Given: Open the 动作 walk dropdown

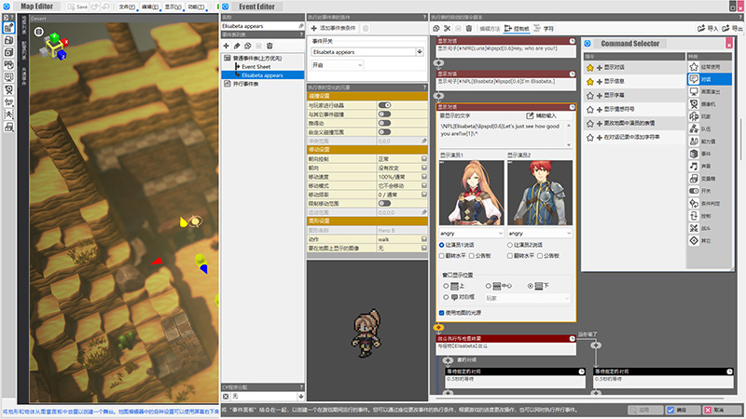Looking at the screenshot, I should [401, 239].
